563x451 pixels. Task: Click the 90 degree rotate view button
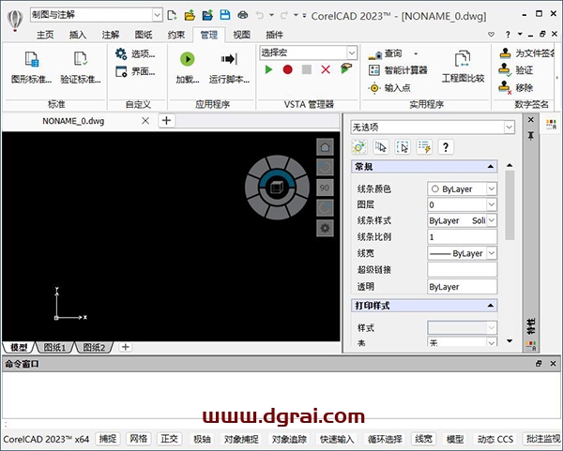(x=325, y=188)
